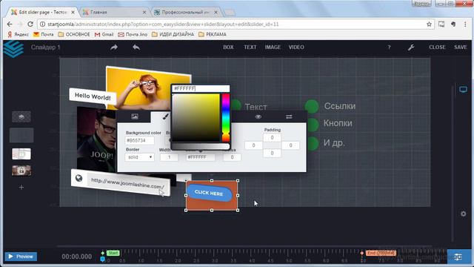The width and height of the screenshot is (474, 267).
Task: Click the browser address bar URL
Action: click(x=163, y=24)
